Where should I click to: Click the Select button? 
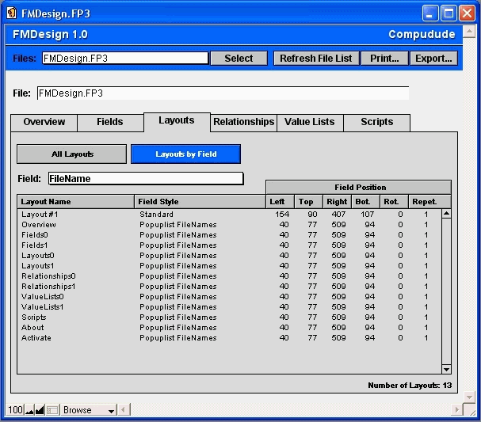[239, 59]
